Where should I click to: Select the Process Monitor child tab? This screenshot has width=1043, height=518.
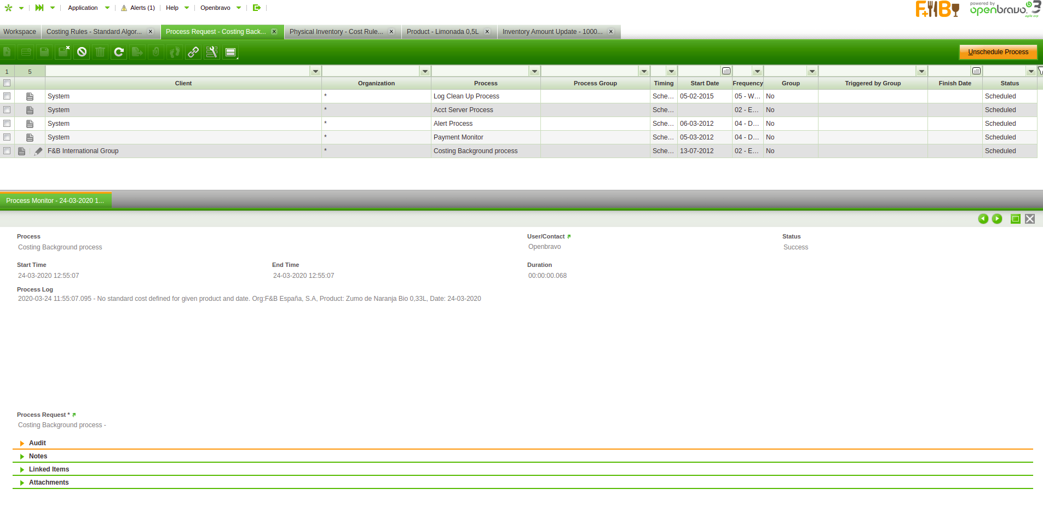[x=55, y=201]
